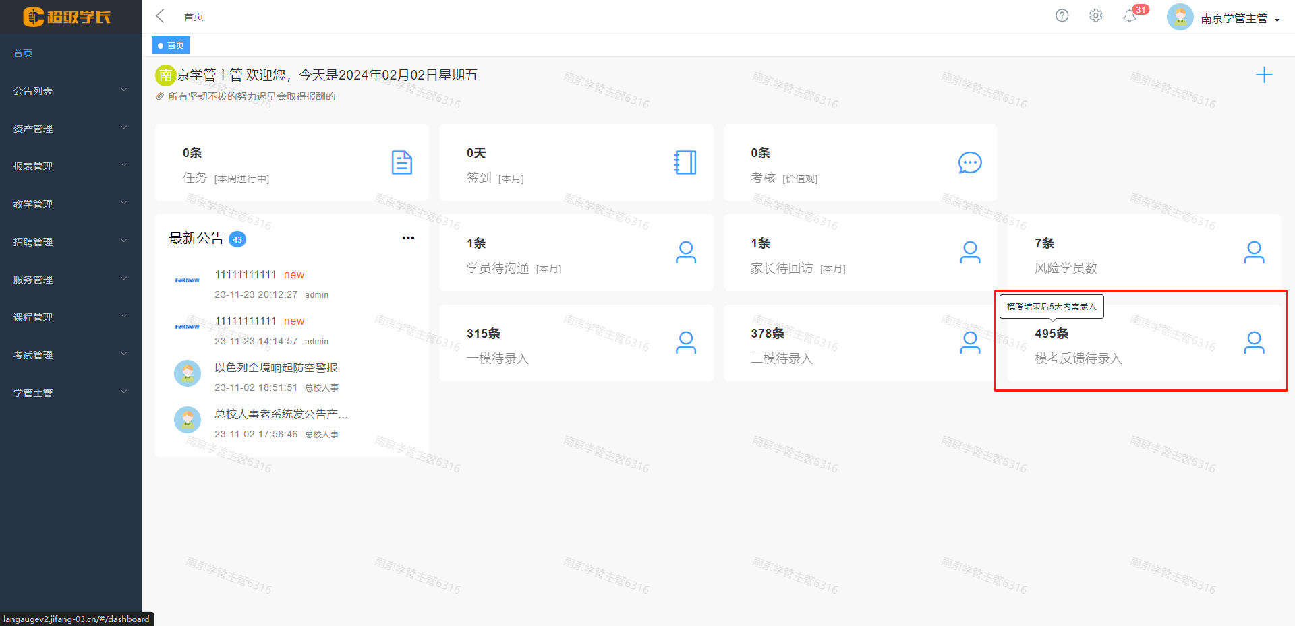
Task: Expand the 资产管理 sidebar menu
Action: tap(70, 129)
